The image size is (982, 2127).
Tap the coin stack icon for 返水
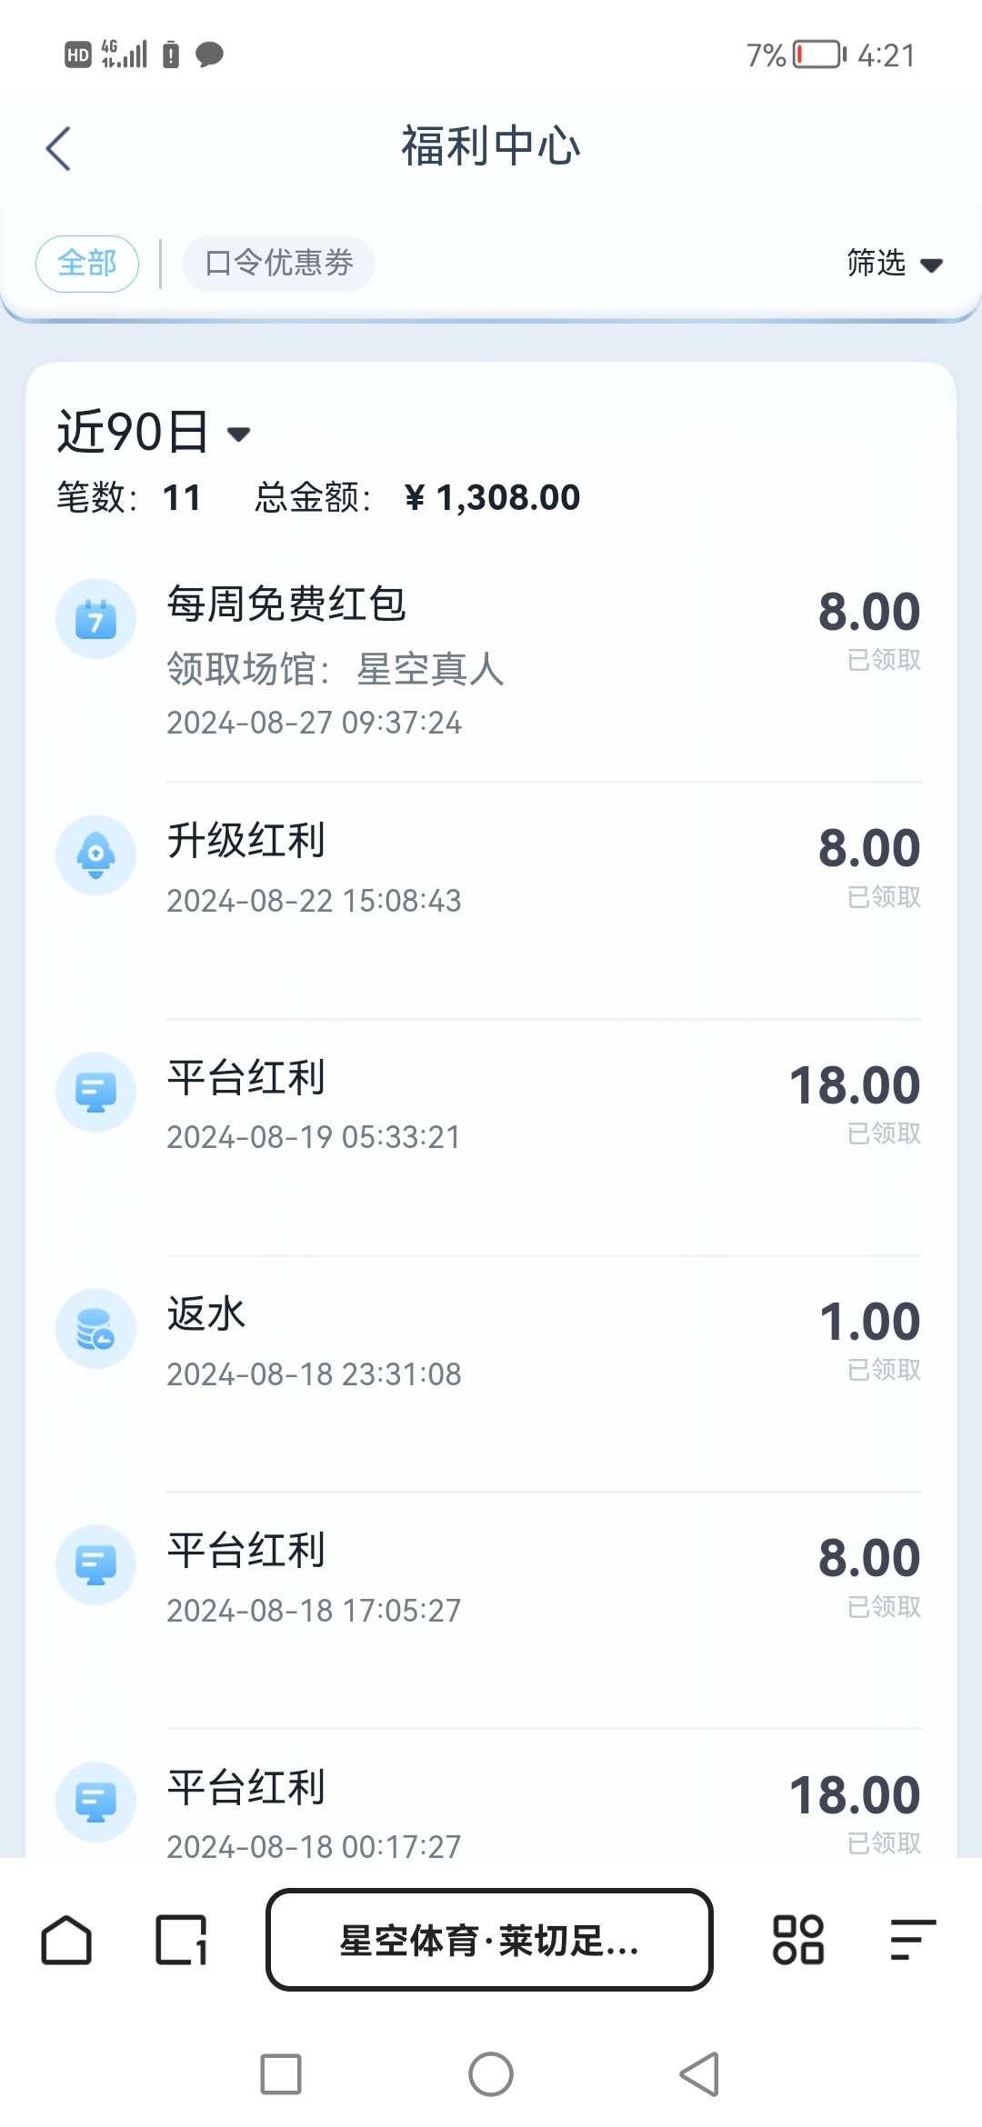pos(95,1329)
